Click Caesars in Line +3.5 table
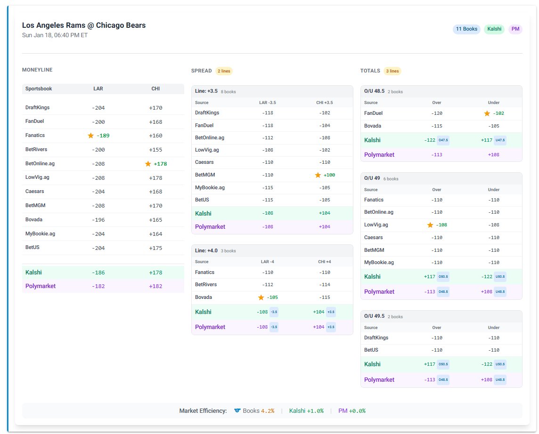Screen dimensions: 539x434 coord(204,162)
